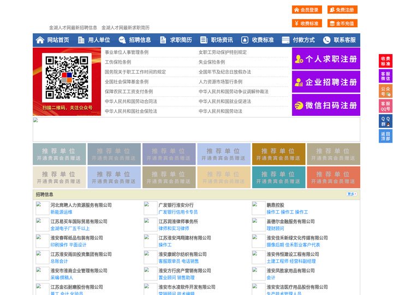This screenshot has height=295, width=393.
Task: Open the 会员登录 button
Action: click(307, 10)
